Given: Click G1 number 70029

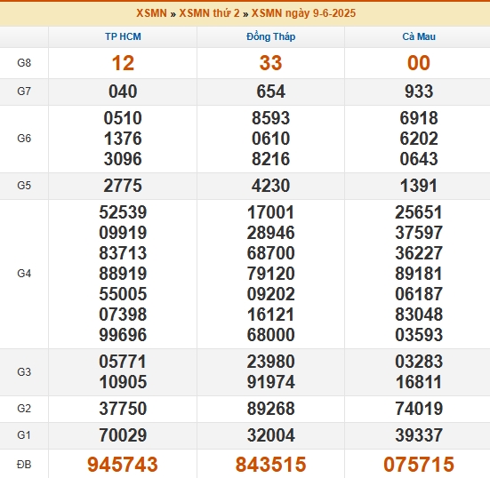Looking at the screenshot, I should click(x=123, y=435).
